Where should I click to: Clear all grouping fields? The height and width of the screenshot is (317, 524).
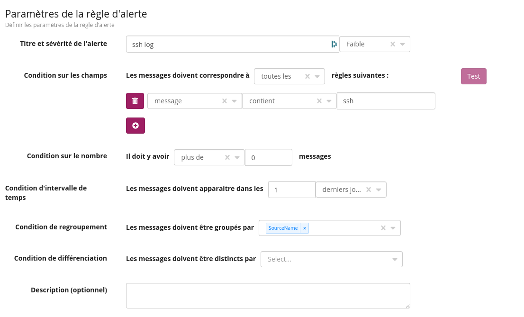coord(383,228)
